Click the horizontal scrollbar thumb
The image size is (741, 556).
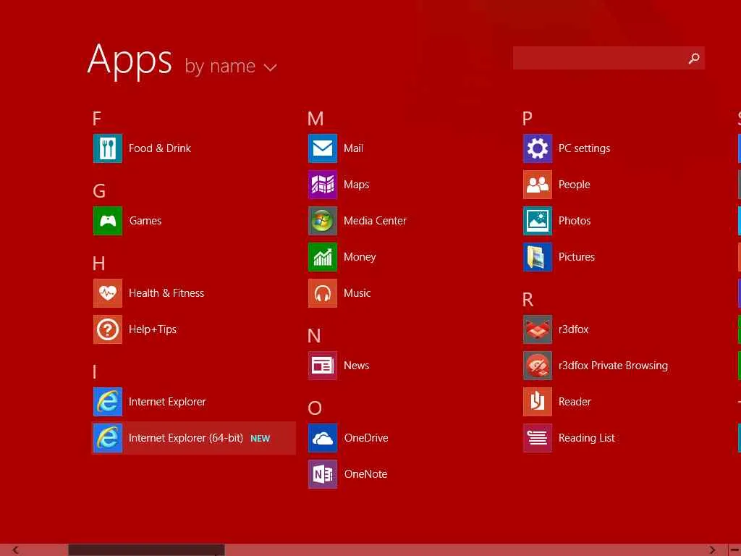tap(146, 550)
